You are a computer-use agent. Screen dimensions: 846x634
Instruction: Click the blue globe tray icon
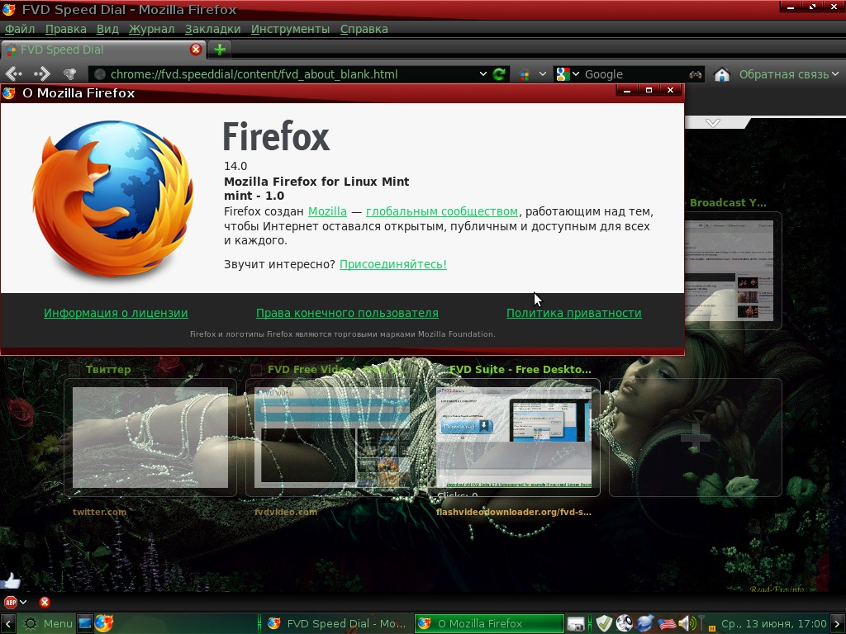[645, 624]
